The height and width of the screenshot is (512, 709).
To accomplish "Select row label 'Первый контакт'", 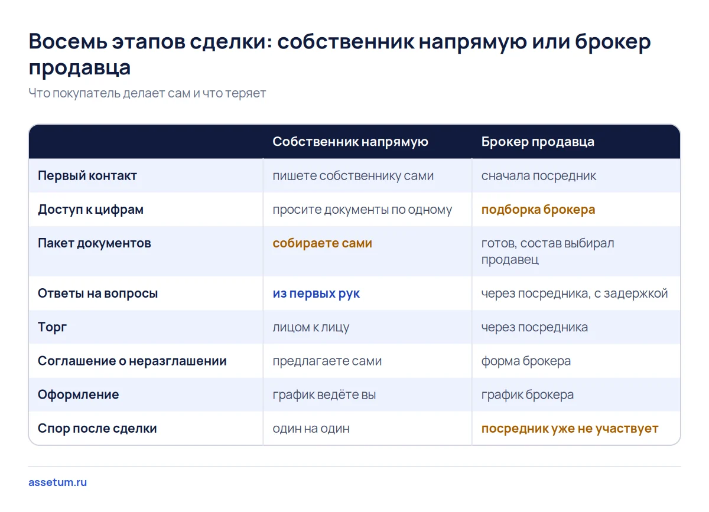I will pyautogui.click(x=87, y=175).
